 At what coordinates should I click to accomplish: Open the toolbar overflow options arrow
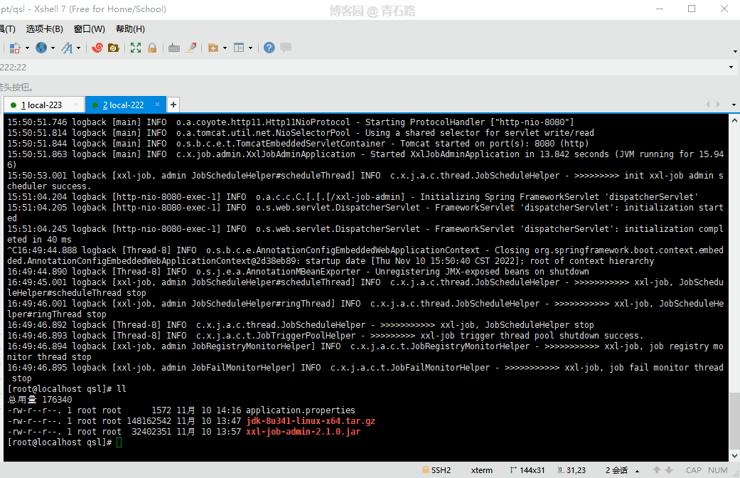tap(735, 51)
